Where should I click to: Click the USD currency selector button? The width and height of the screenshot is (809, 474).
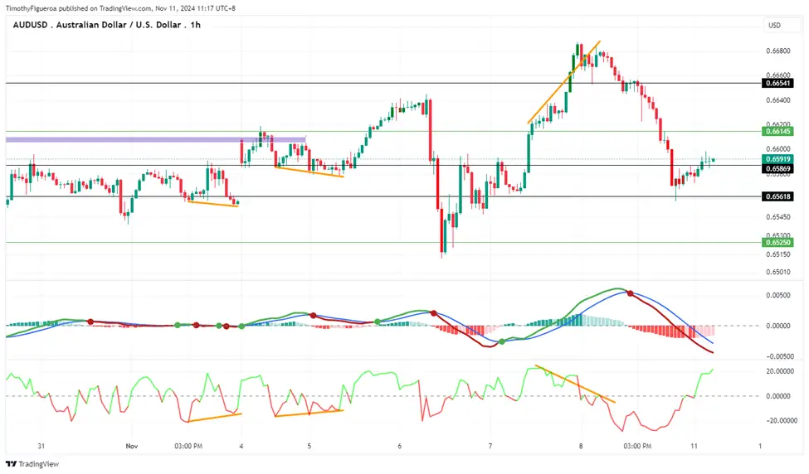(x=781, y=25)
